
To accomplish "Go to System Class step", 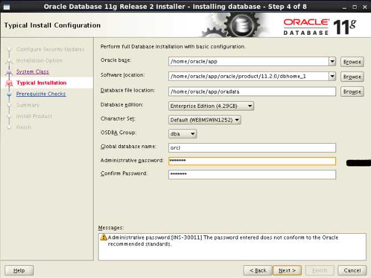I will coord(33,72).
